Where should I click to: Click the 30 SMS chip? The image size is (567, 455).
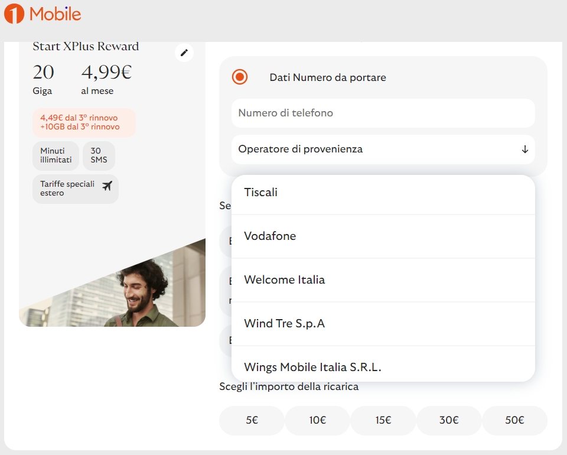[x=99, y=155]
